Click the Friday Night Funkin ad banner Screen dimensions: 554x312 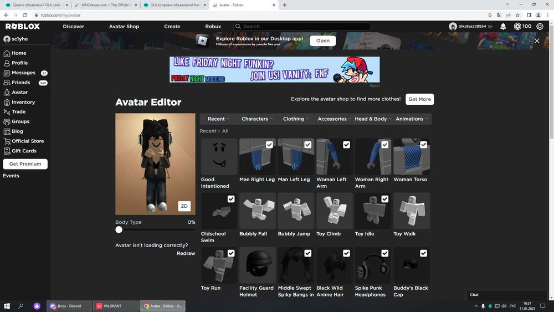point(275,70)
